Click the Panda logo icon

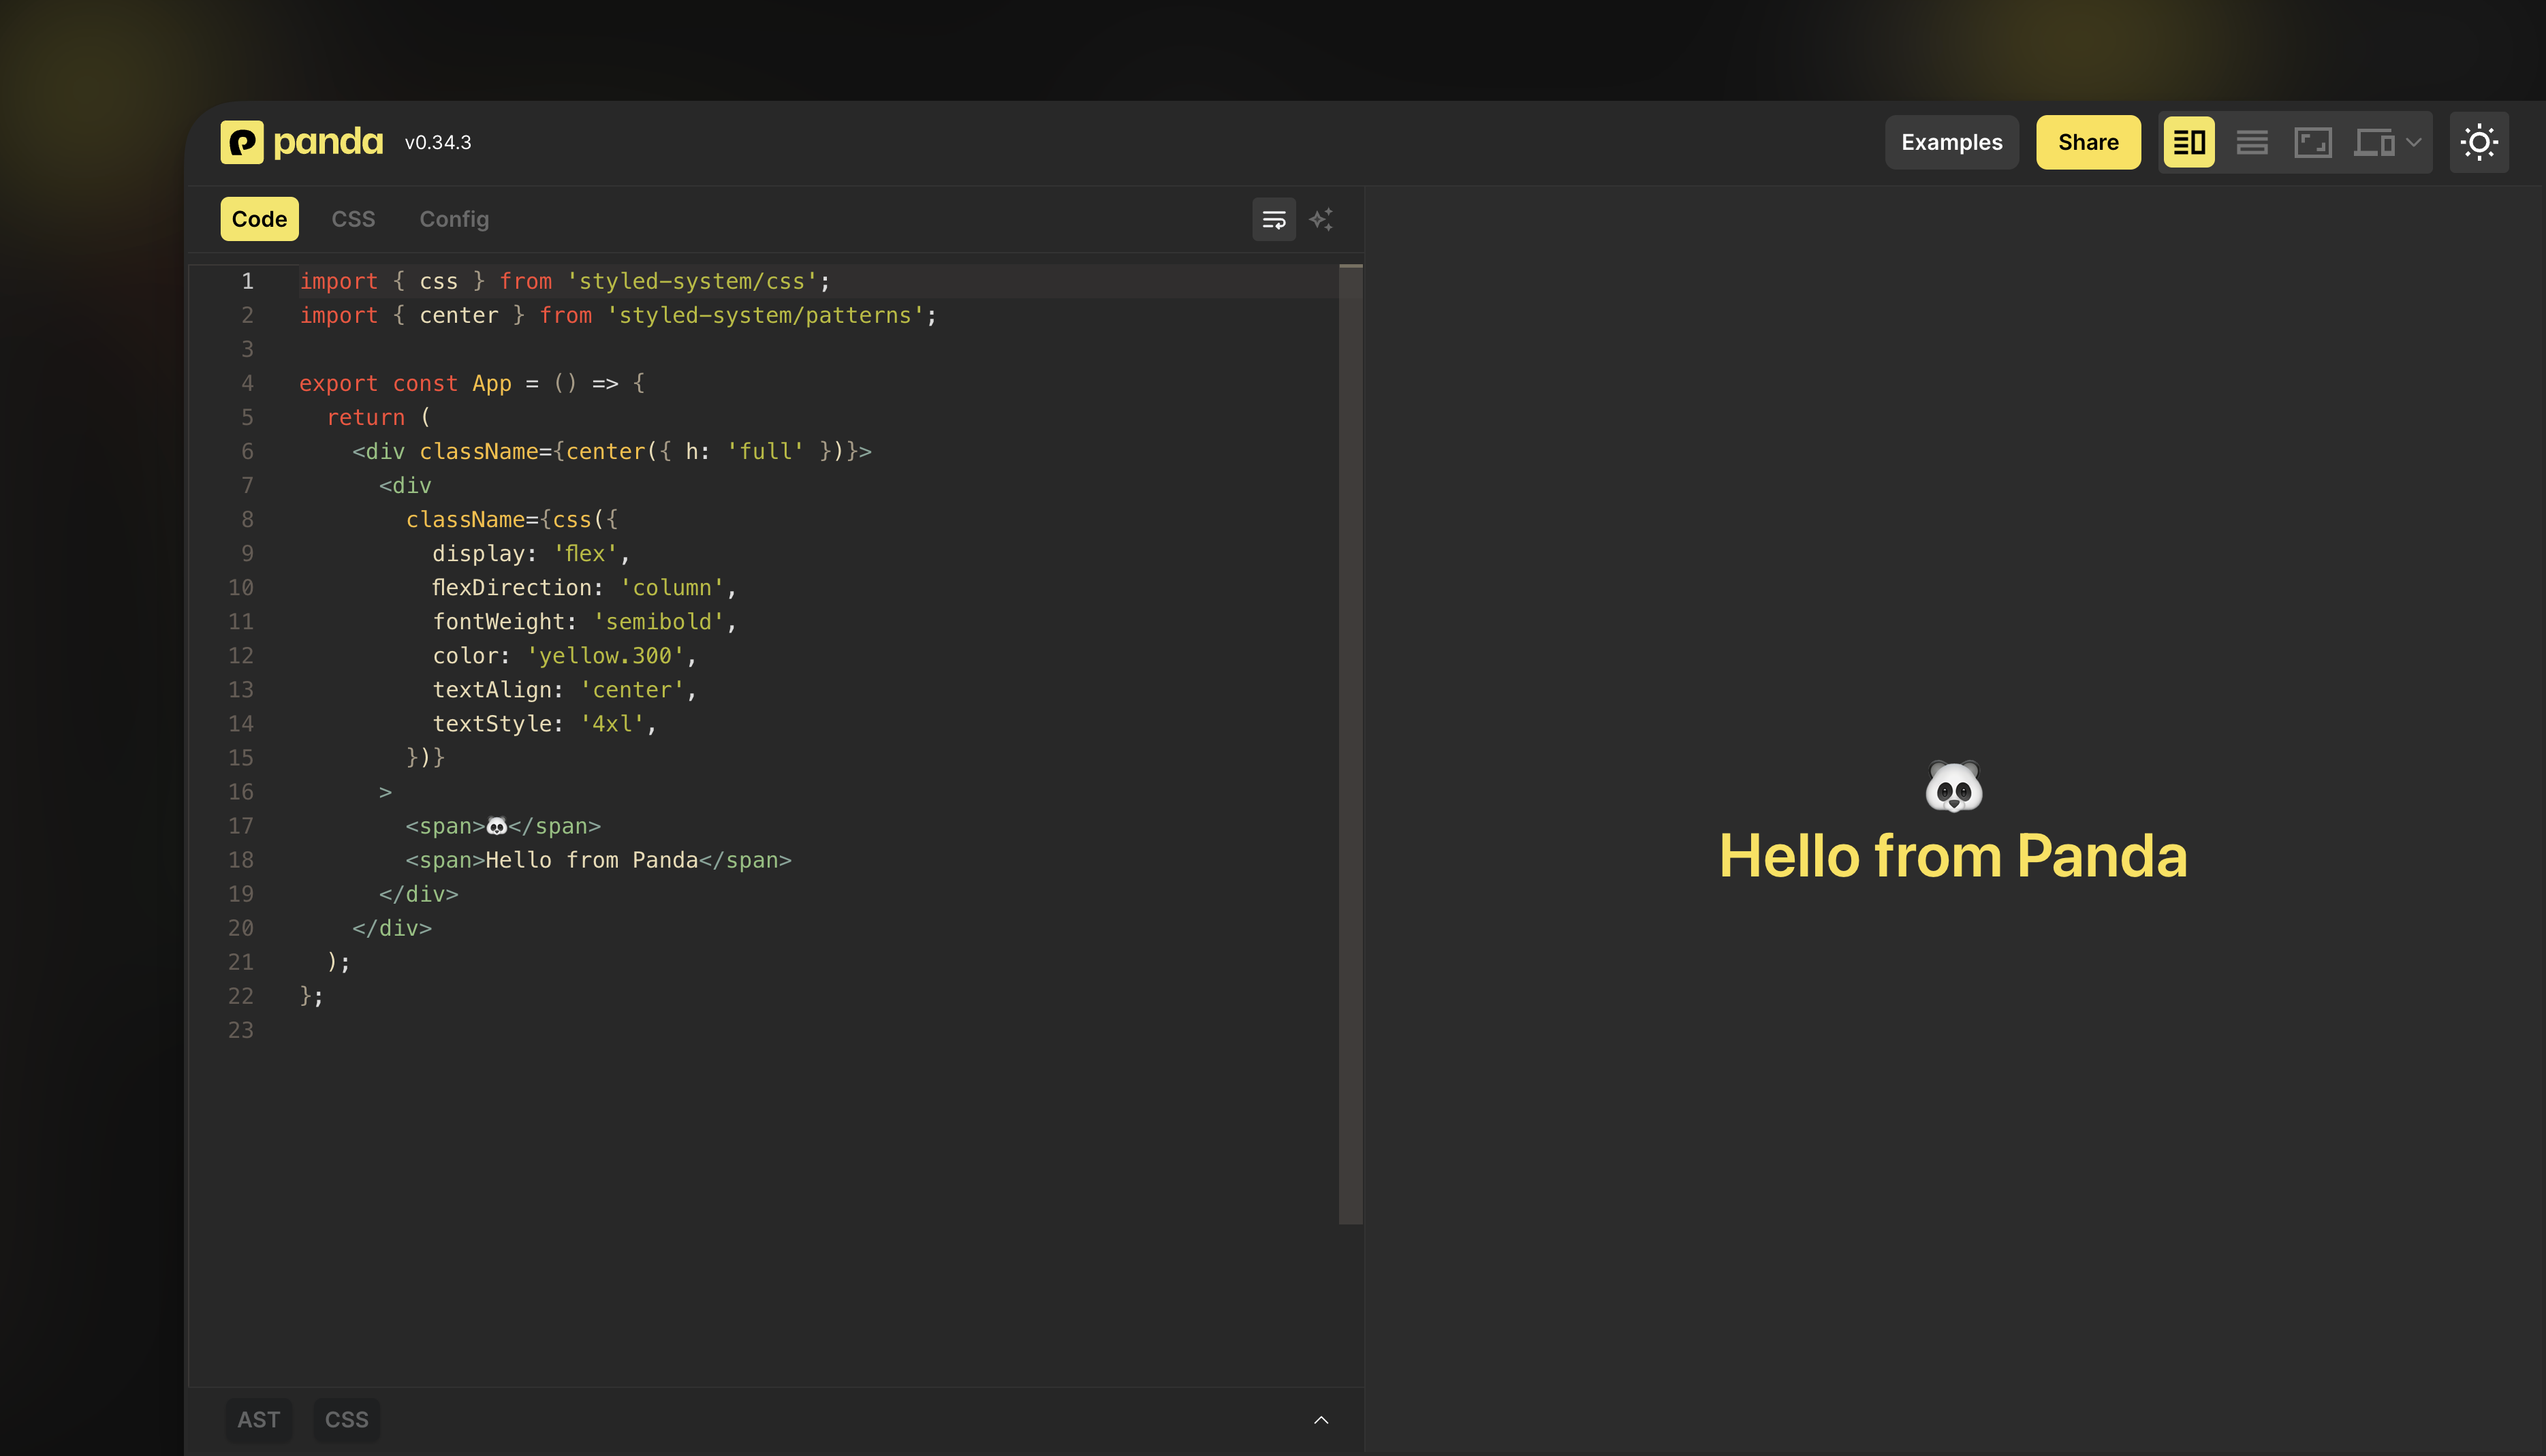tap(242, 142)
